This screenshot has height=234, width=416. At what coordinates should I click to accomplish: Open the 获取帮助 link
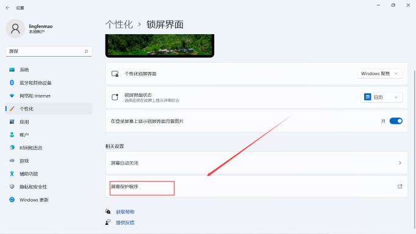pyautogui.click(x=125, y=211)
